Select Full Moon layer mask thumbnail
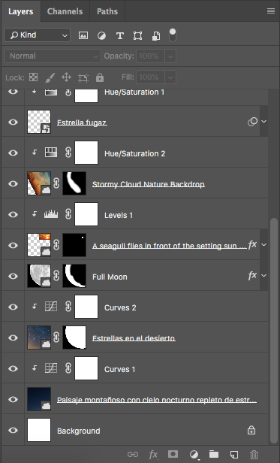The height and width of the screenshot is (463, 280). 74,276
